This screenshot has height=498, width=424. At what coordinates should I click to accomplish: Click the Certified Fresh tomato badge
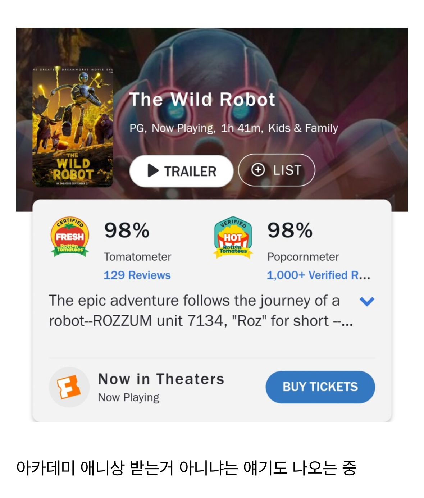[x=70, y=237]
